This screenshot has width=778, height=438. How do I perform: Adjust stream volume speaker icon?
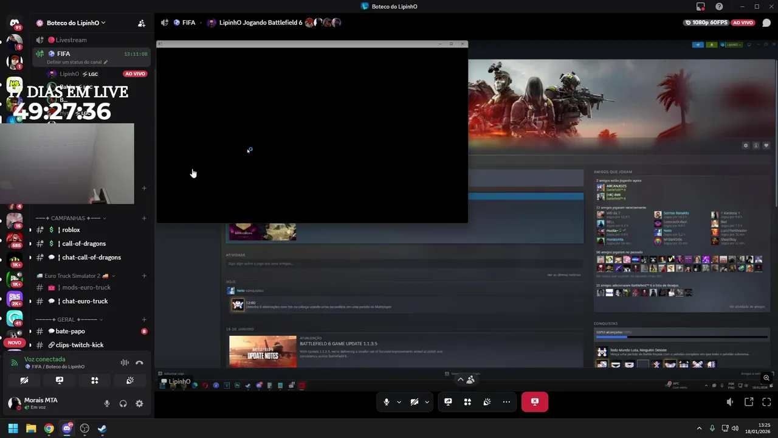pos(730,401)
